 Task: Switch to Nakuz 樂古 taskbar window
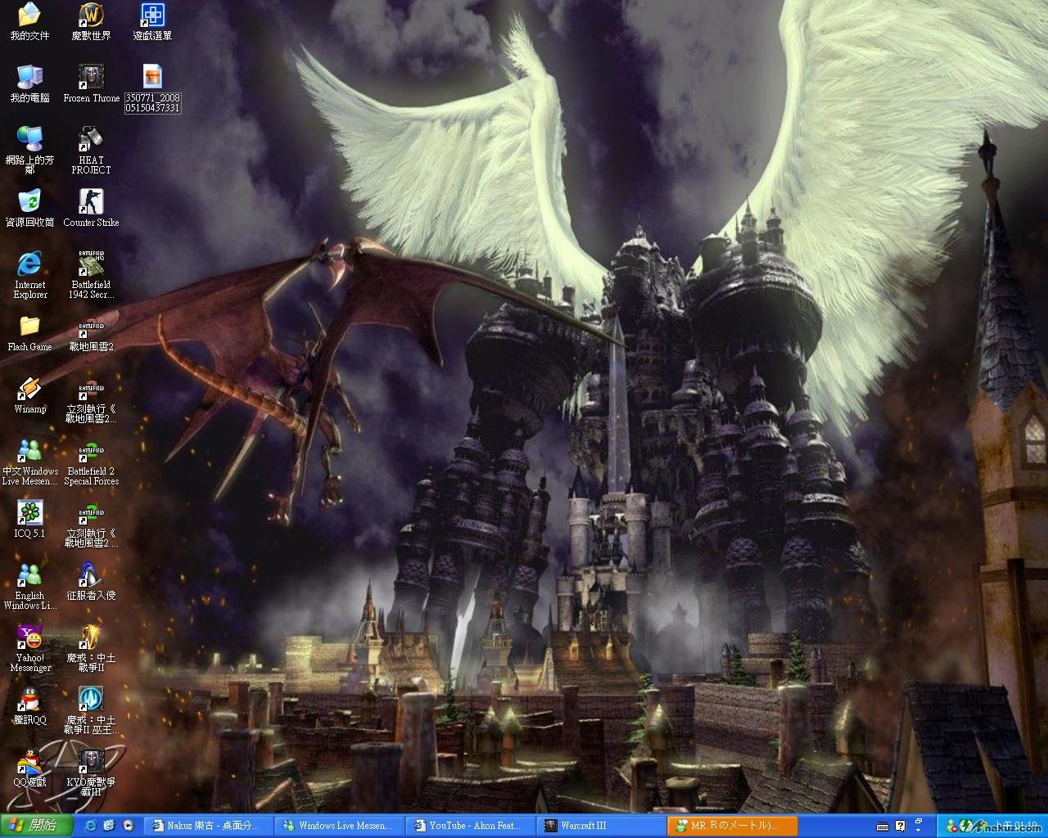pyautogui.click(x=208, y=826)
